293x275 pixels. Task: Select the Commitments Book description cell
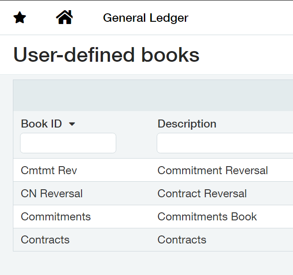point(207,216)
